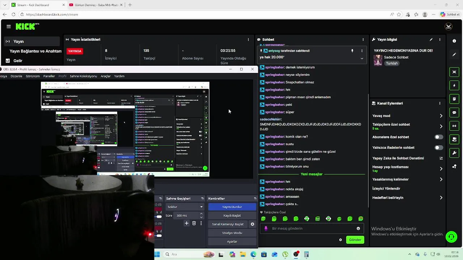The image size is (463, 260).
Task: Open the Calculator taskbar icon
Action: coord(306,254)
